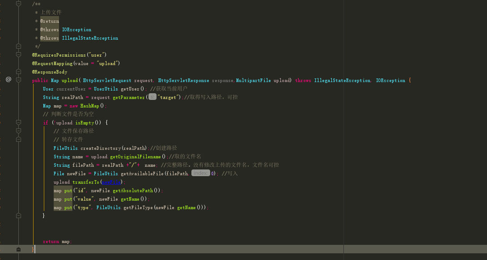
Task: Click the 获取当前用户 comment
Action: tap(169, 89)
